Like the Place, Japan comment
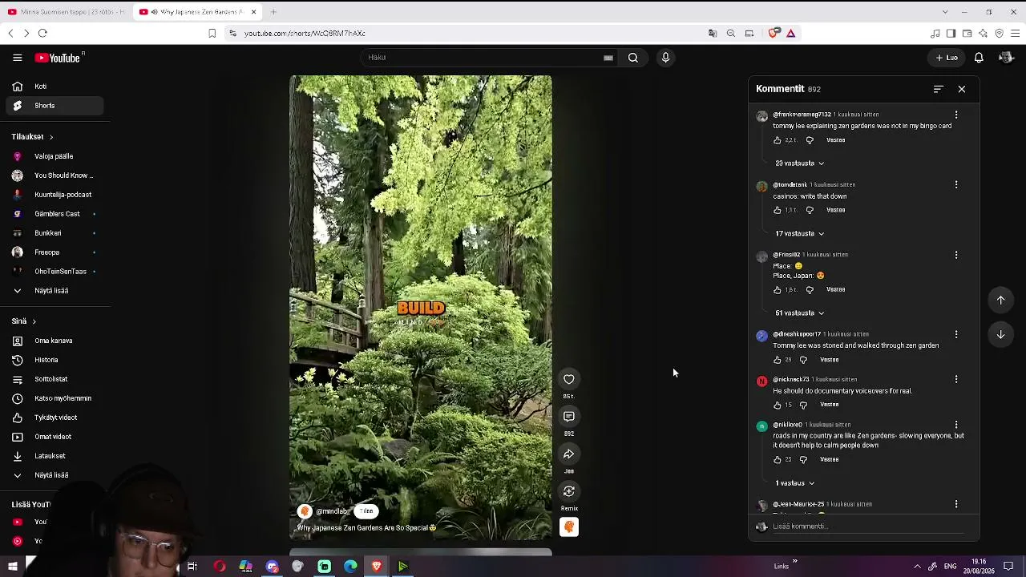Viewport: 1026px width, 577px height. 778,290
